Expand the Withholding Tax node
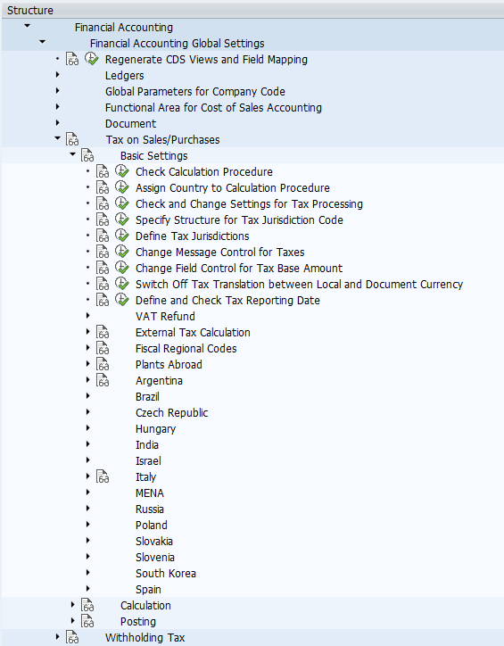Screen dimensions: 504x646 coord(58,637)
